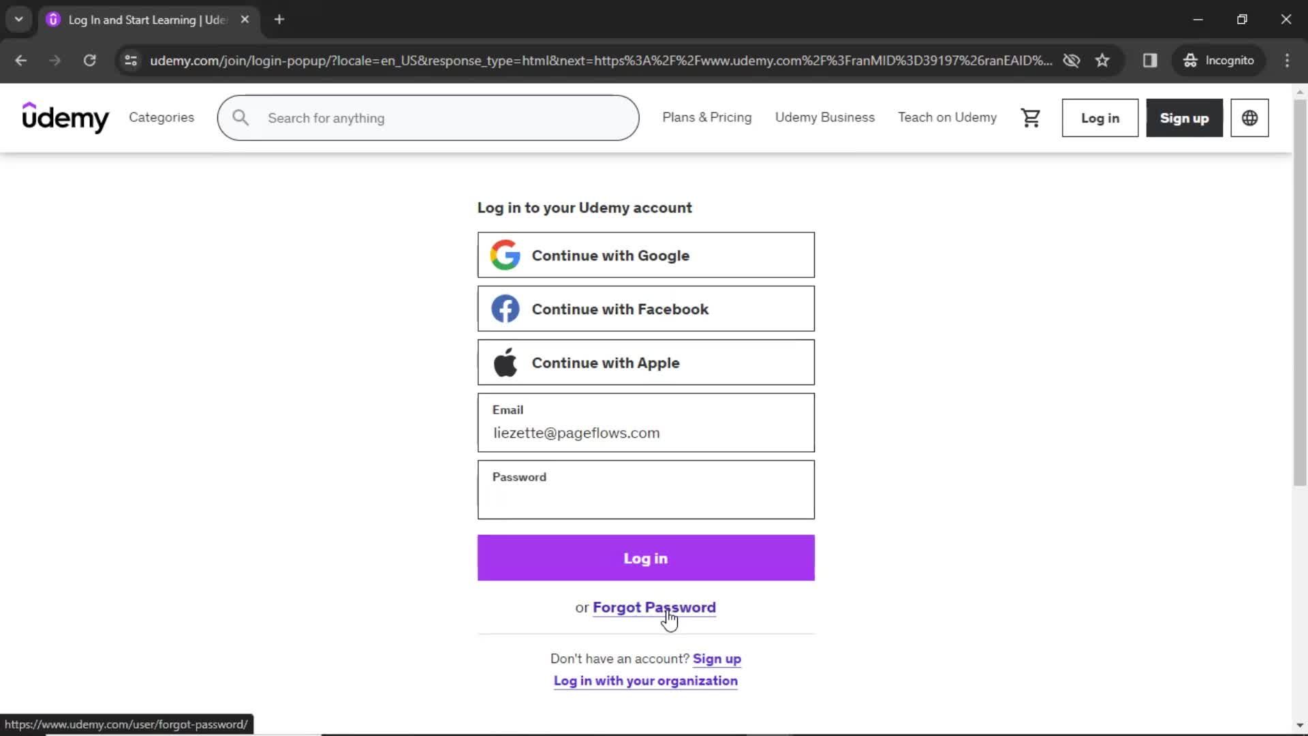Click Log in with your organization link
The width and height of the screenshot is (1308, 736).
(645, 680)
